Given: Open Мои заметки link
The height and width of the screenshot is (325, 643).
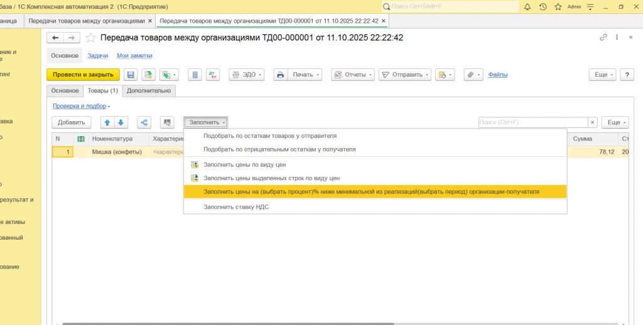Looking at the screenshot, I should click(134, 55).
